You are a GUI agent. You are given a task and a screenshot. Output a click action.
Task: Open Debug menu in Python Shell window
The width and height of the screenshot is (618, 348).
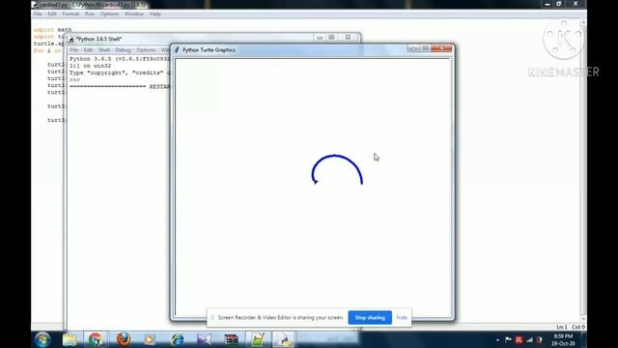coord(123,50)
